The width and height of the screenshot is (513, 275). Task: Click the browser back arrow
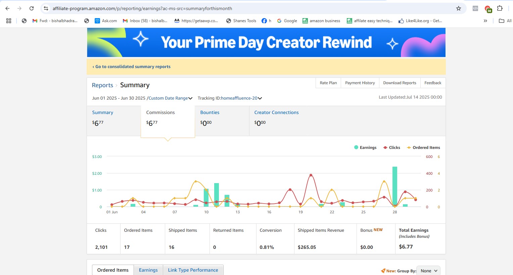pyautogui.click(x=7, y=8)
